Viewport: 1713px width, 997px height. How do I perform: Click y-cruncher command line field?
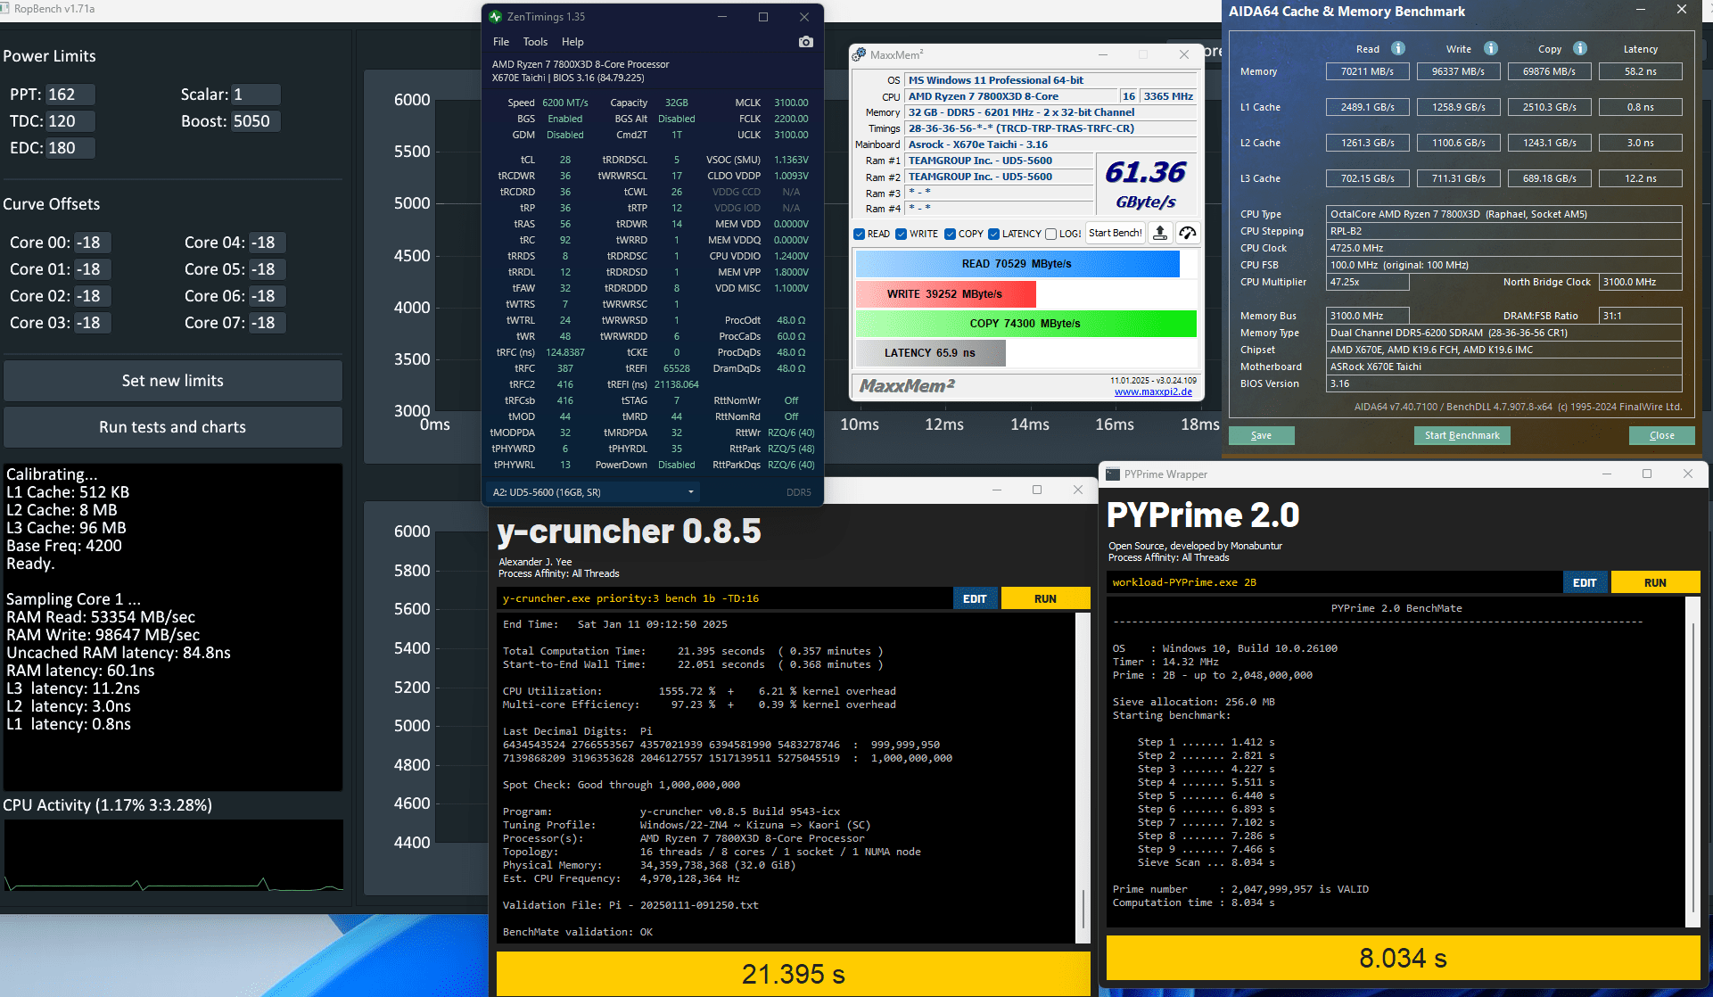[724, 598]
